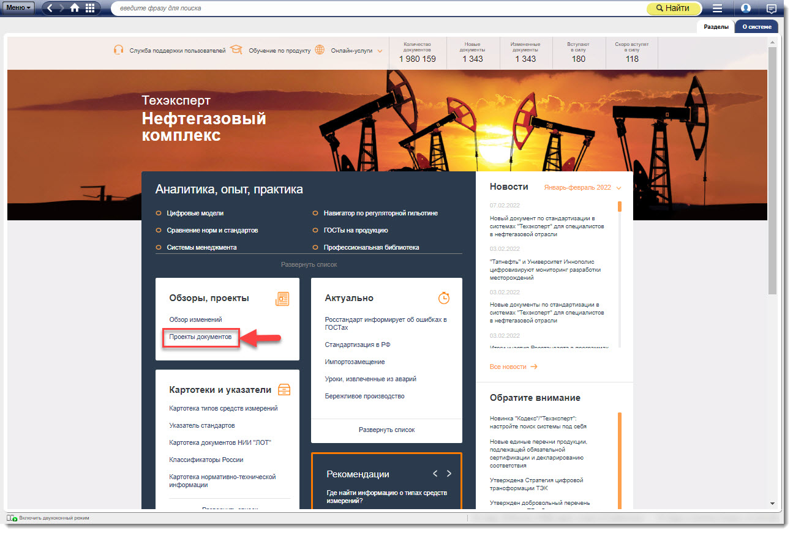Open Новые единые перечни продукции notice
The height and width of the screenshot is (533, 793).
coord(539,453)
